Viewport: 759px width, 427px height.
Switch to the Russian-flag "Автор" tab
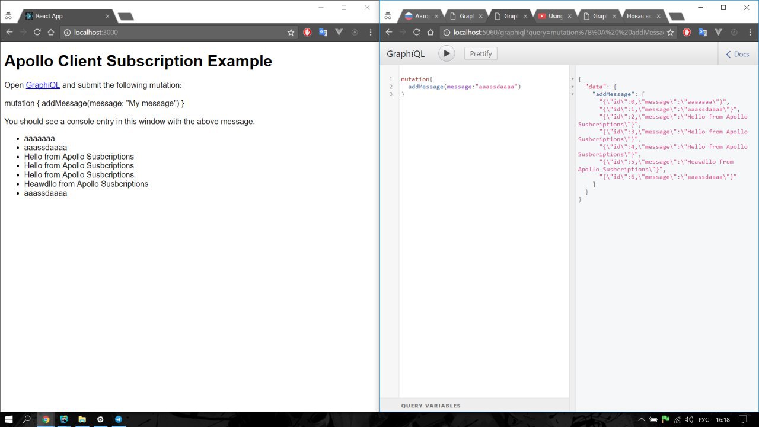coord(422,16)
